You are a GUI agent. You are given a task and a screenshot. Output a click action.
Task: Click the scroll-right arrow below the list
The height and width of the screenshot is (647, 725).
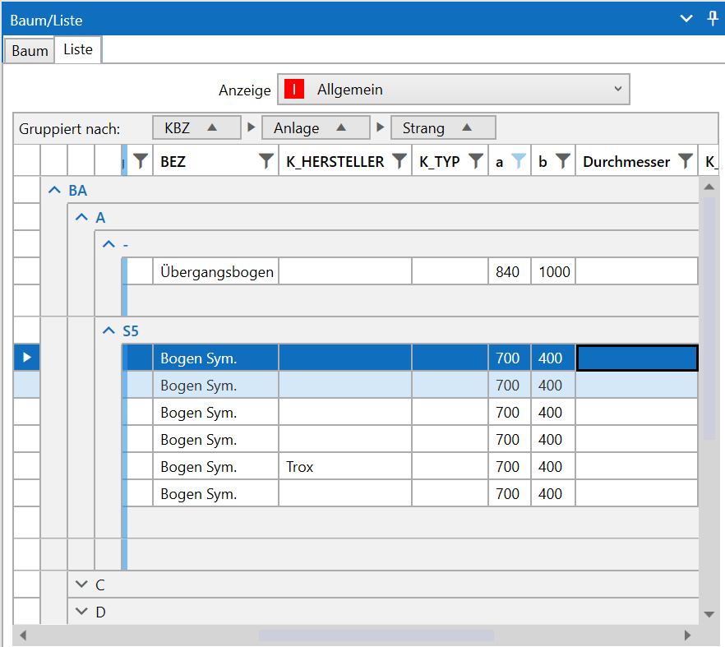(687, 635)
